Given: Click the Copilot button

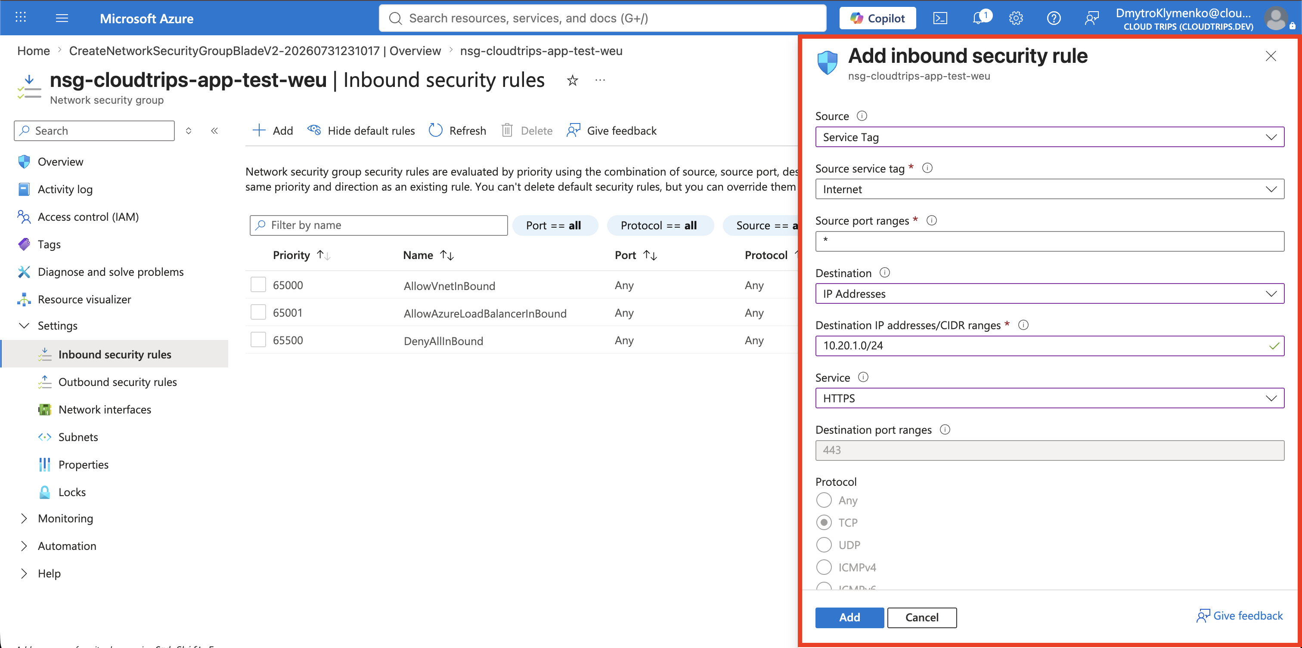Looking at the screenshot, I should tap(878, 18).
